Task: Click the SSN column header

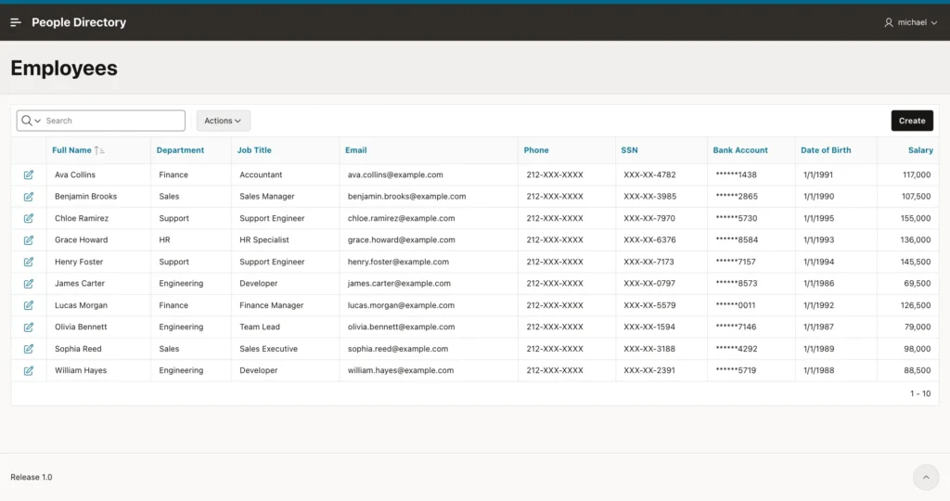Action: [629, 150]
